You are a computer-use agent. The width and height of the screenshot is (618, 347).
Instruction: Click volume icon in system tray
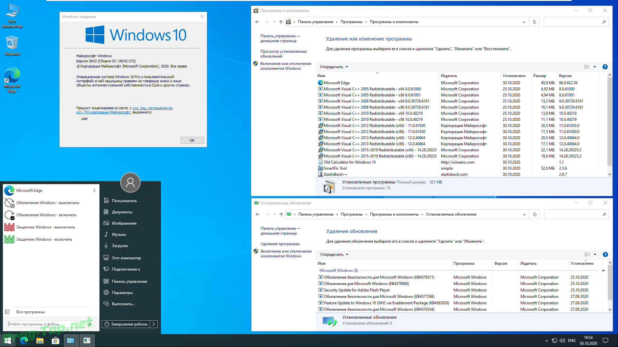click(x=562, y=341)
